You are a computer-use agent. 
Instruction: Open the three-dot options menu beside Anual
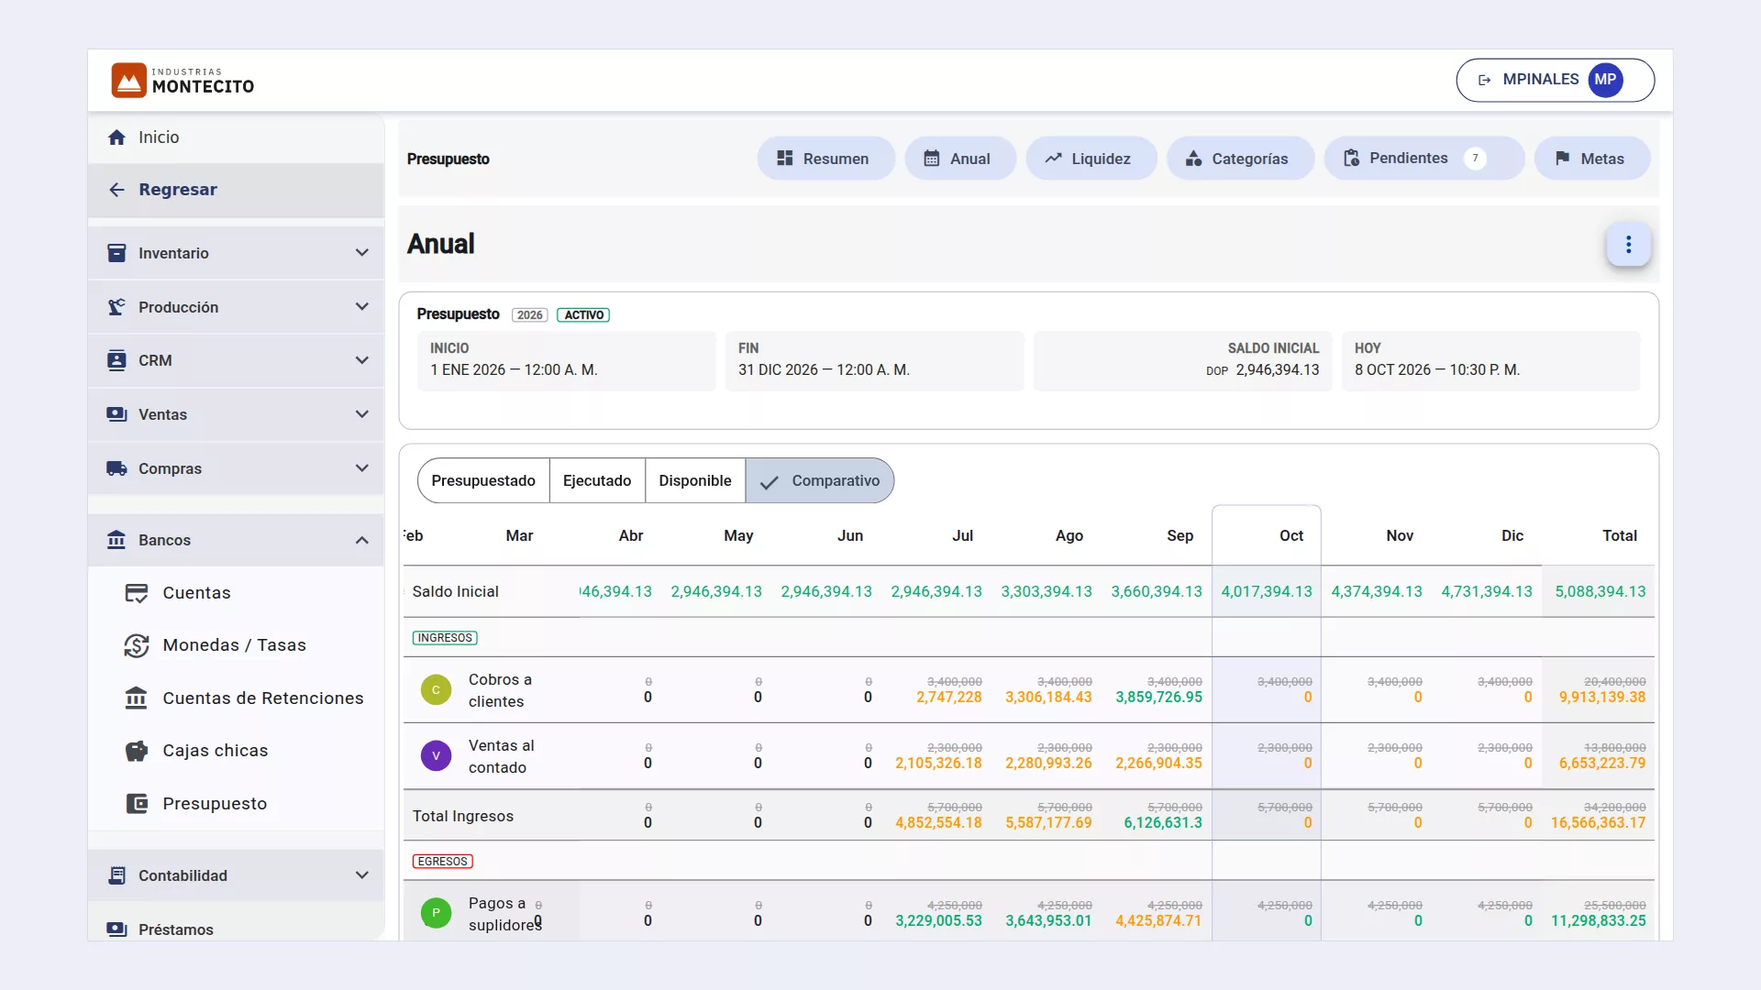[1628, 245]
